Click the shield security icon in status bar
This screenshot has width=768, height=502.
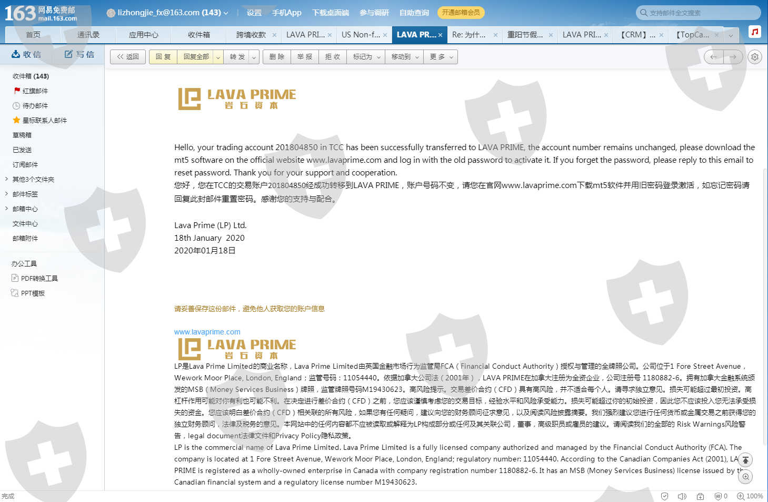(665, 496)
